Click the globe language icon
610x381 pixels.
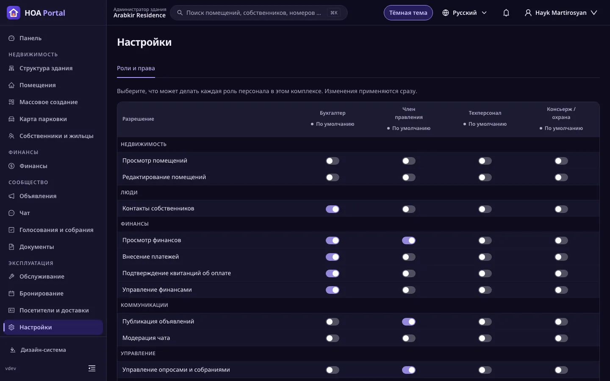pos(446,13)
